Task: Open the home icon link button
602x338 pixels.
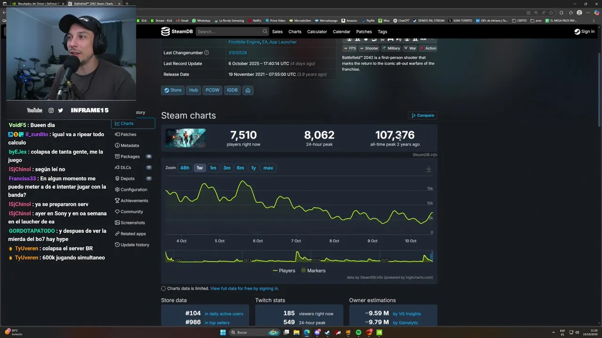Action: coord(248,90)
